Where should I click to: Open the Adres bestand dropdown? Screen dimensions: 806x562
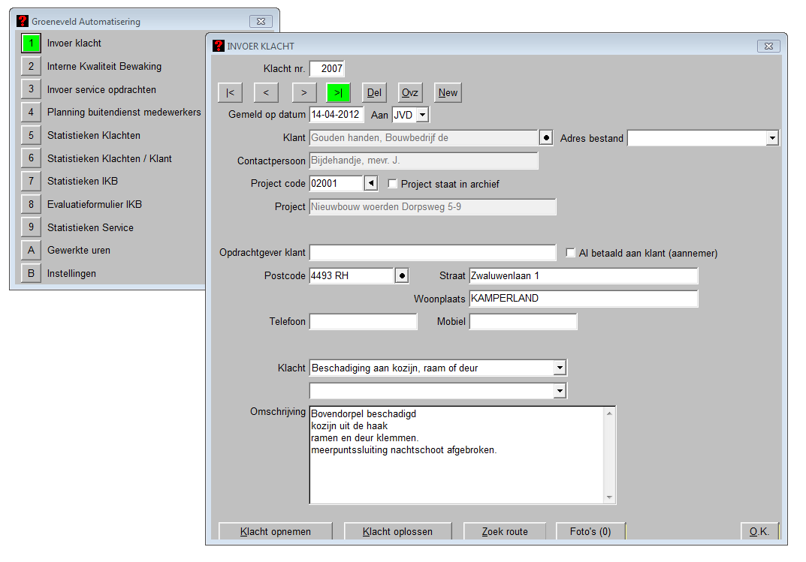pos(771,138)
